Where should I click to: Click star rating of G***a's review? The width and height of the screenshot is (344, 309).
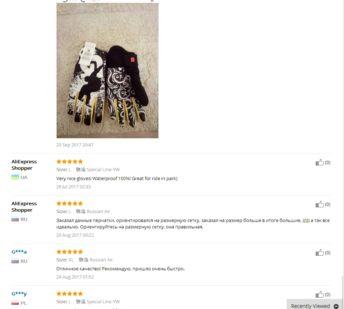point(70,252)
